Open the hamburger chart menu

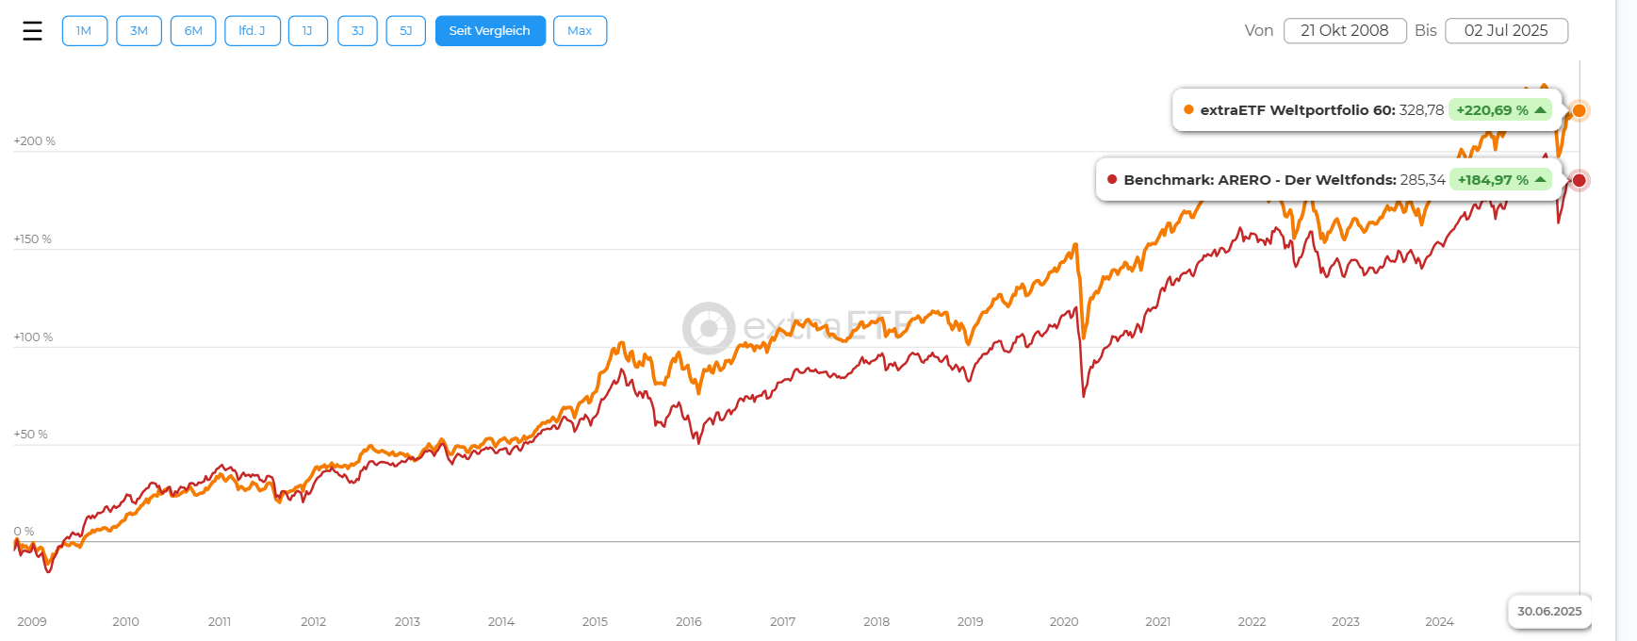coord(32,31)
